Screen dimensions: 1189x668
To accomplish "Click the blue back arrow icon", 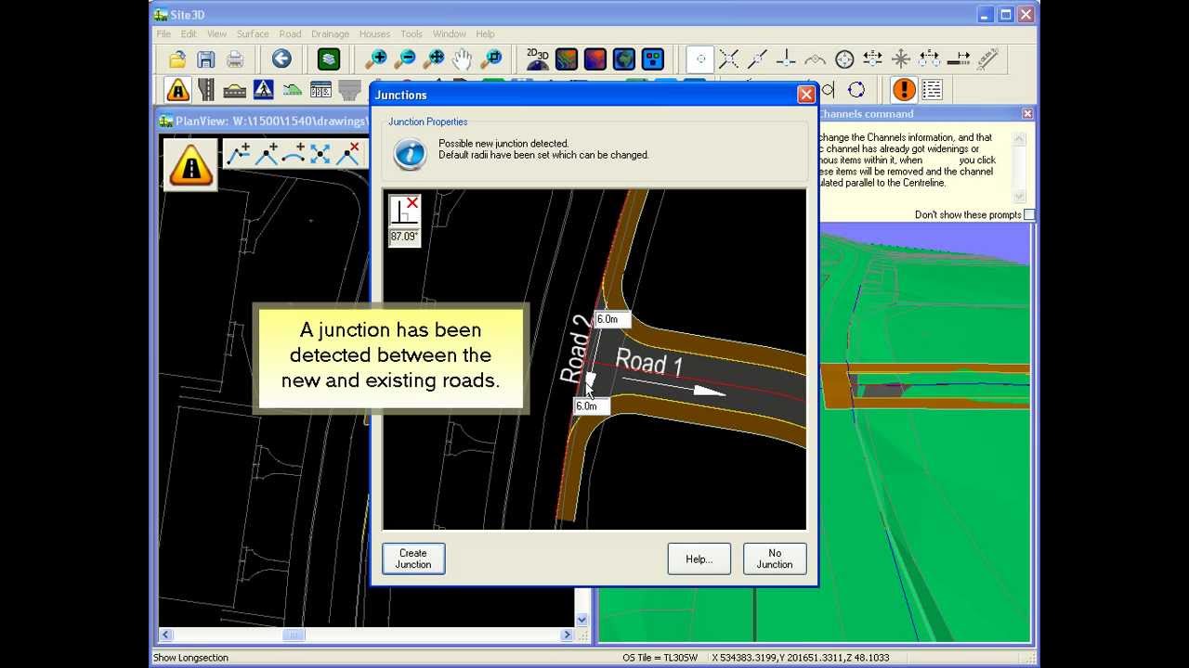I will click(281, 59).
